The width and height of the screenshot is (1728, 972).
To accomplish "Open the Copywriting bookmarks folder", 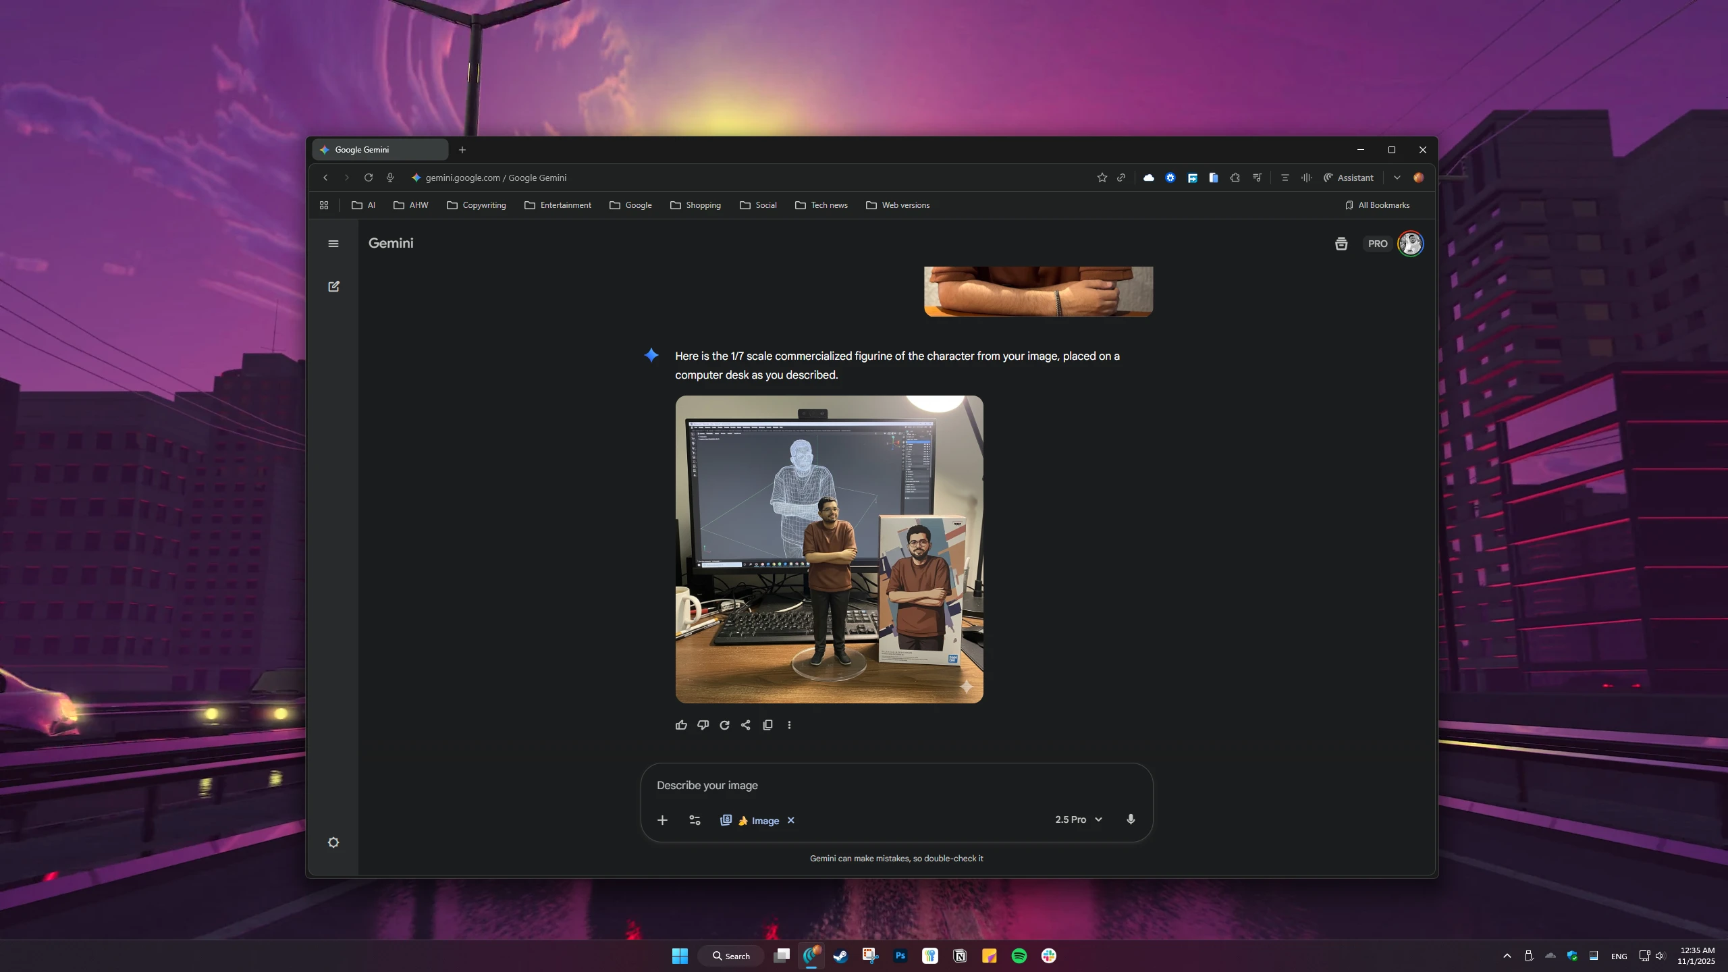I will [x=477, y=205].
